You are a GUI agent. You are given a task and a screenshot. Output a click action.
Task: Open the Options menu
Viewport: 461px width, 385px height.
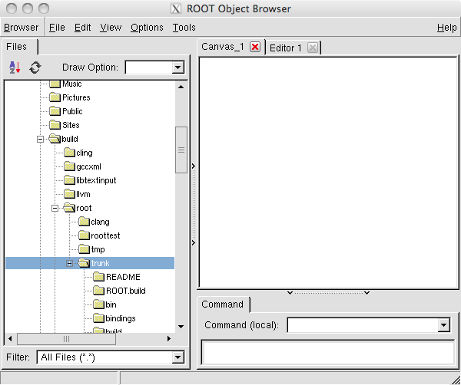point(147,28)
